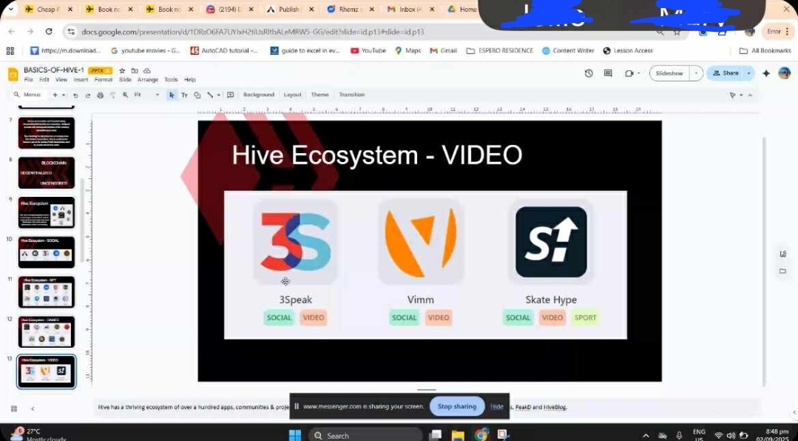The image size is (798, 441).
Task: Open the Google account avatar
Action: click(784, 73)
